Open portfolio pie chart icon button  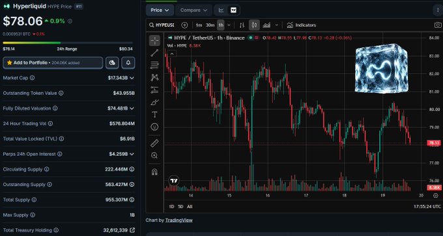point(112,62)
